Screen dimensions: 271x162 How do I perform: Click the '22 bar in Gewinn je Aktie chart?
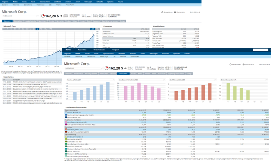point(108,91)
